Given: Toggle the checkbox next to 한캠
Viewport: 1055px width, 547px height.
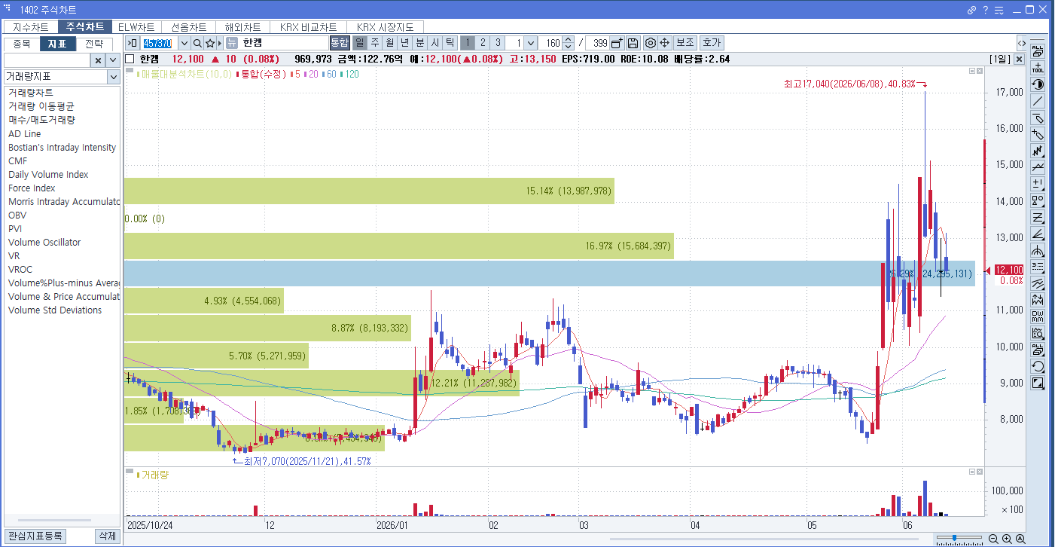Looking at the screenshot, I should pyautogui.click(x=130, y=59).
